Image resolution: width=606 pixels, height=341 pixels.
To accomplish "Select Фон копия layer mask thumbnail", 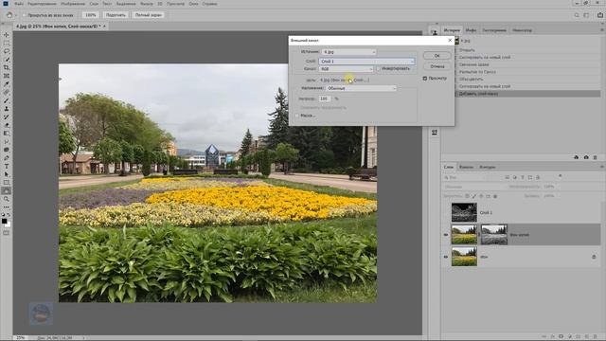I will click(x=494, y=235).
